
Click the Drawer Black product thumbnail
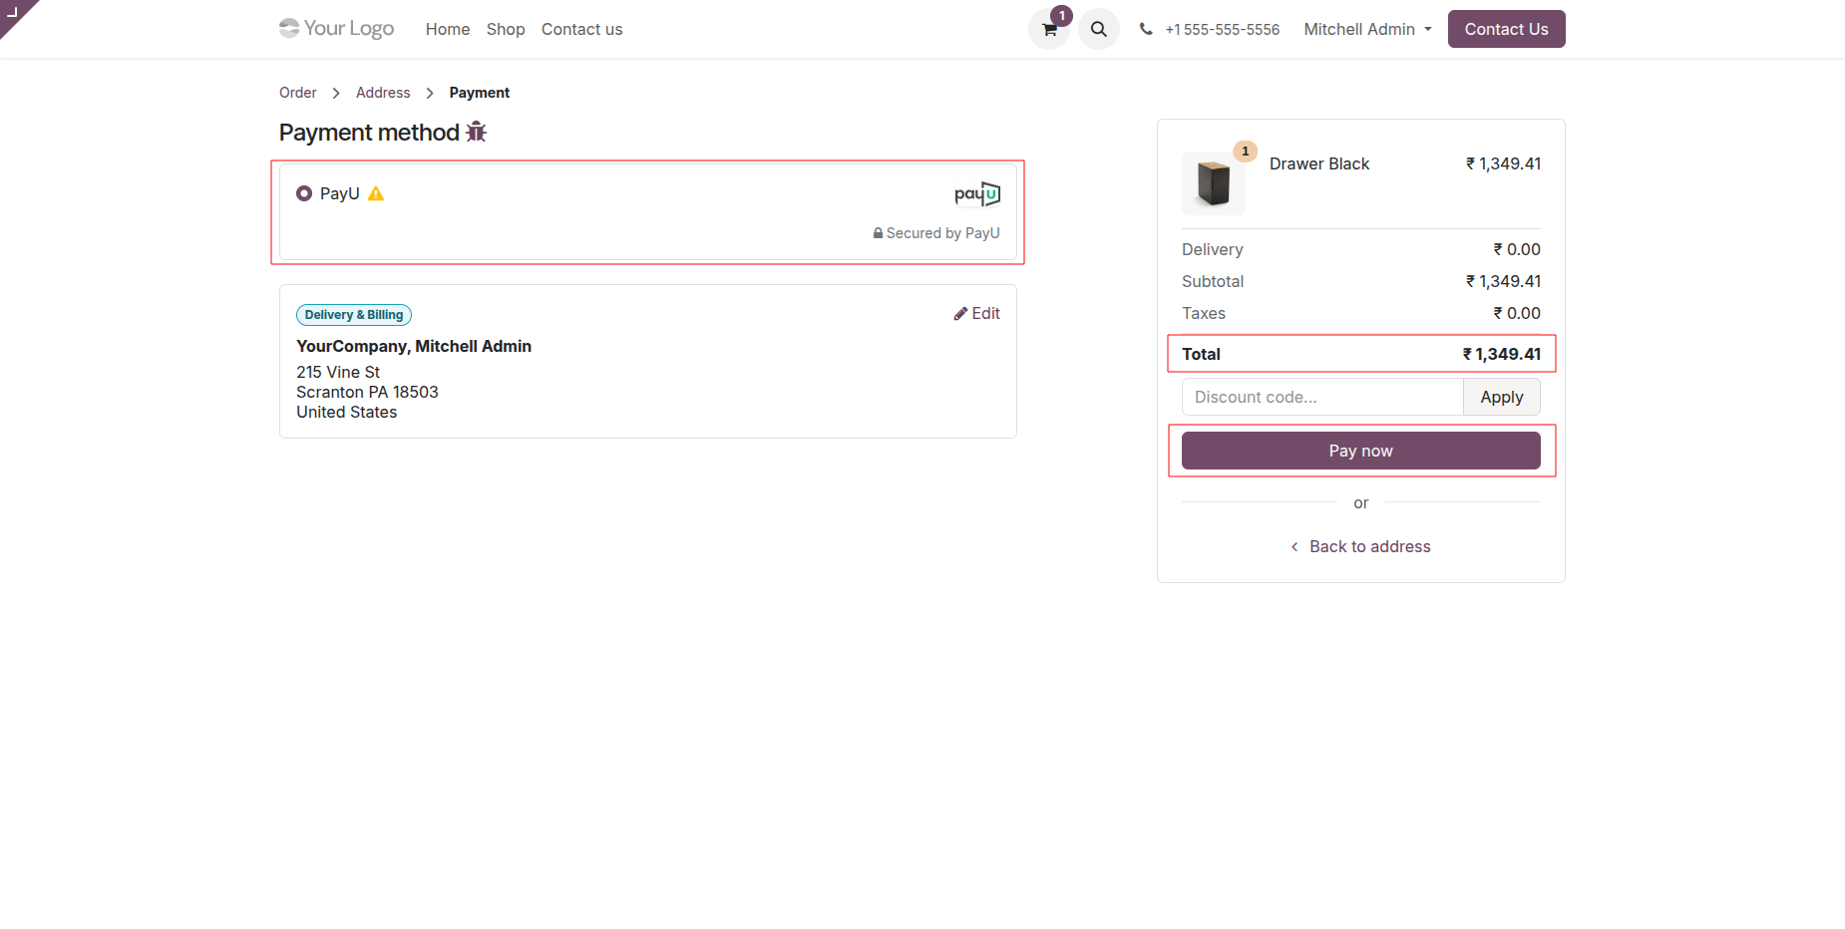tap(1213, 183)
